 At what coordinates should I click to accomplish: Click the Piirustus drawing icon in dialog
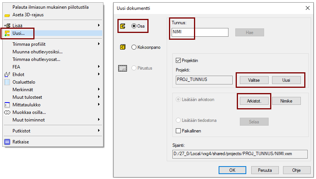[x=122, y=68]
